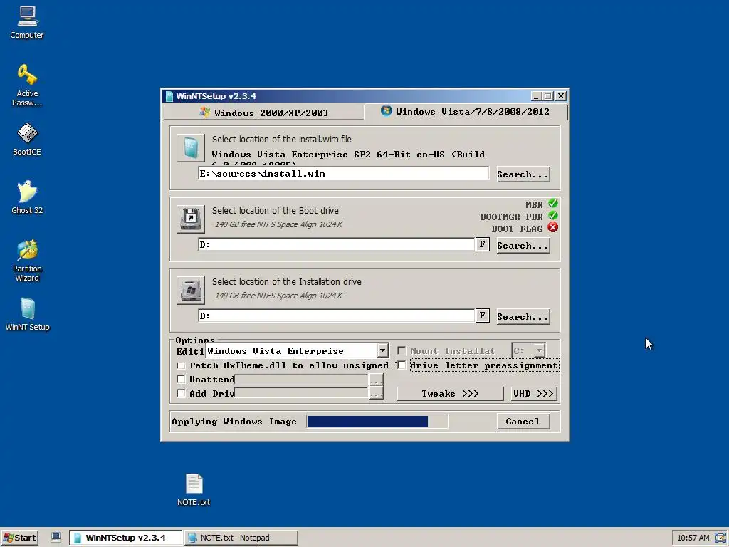Close the WinNTSetup window
This screenshot has width=729, height=547.
(561, 96)
